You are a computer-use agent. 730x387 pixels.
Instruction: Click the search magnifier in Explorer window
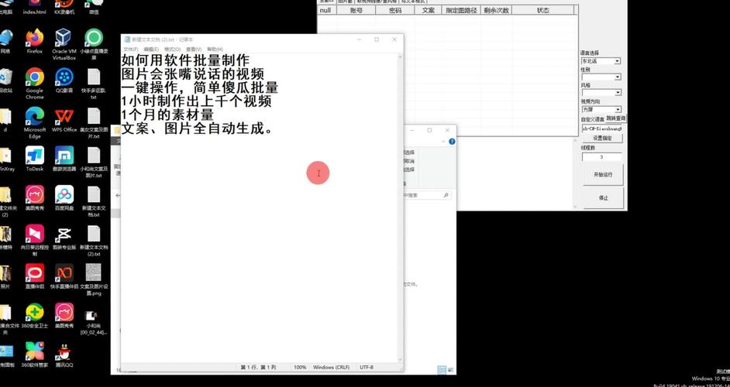point(446,195)
